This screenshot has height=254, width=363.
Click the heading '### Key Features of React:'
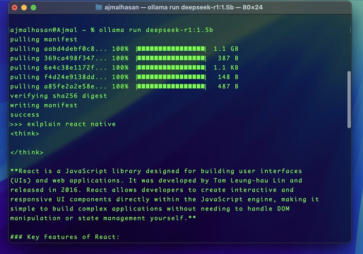point(65,237)
